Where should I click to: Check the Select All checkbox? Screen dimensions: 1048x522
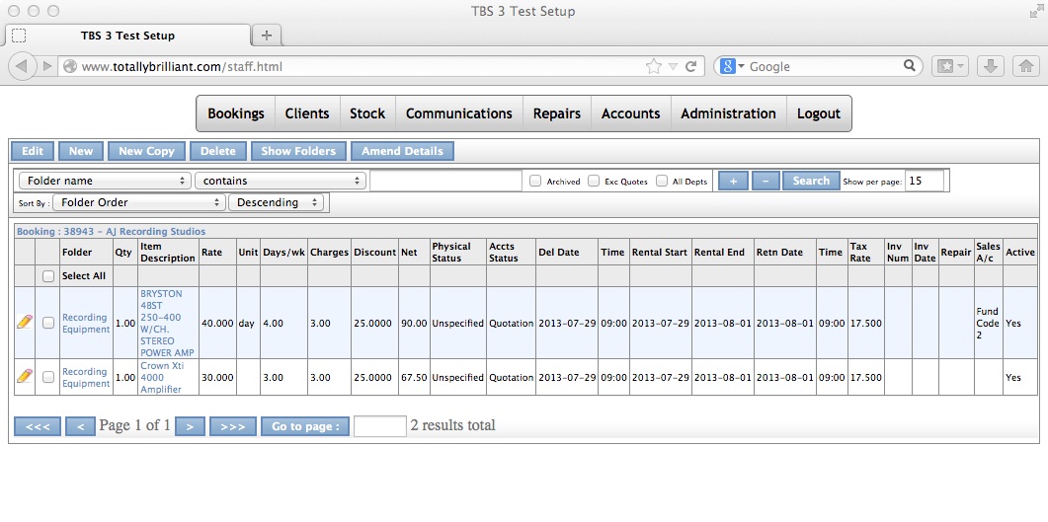(x=48, y=276)
